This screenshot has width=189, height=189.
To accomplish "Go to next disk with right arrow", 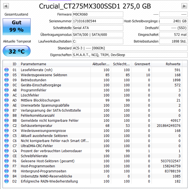I will coord(184,6).
